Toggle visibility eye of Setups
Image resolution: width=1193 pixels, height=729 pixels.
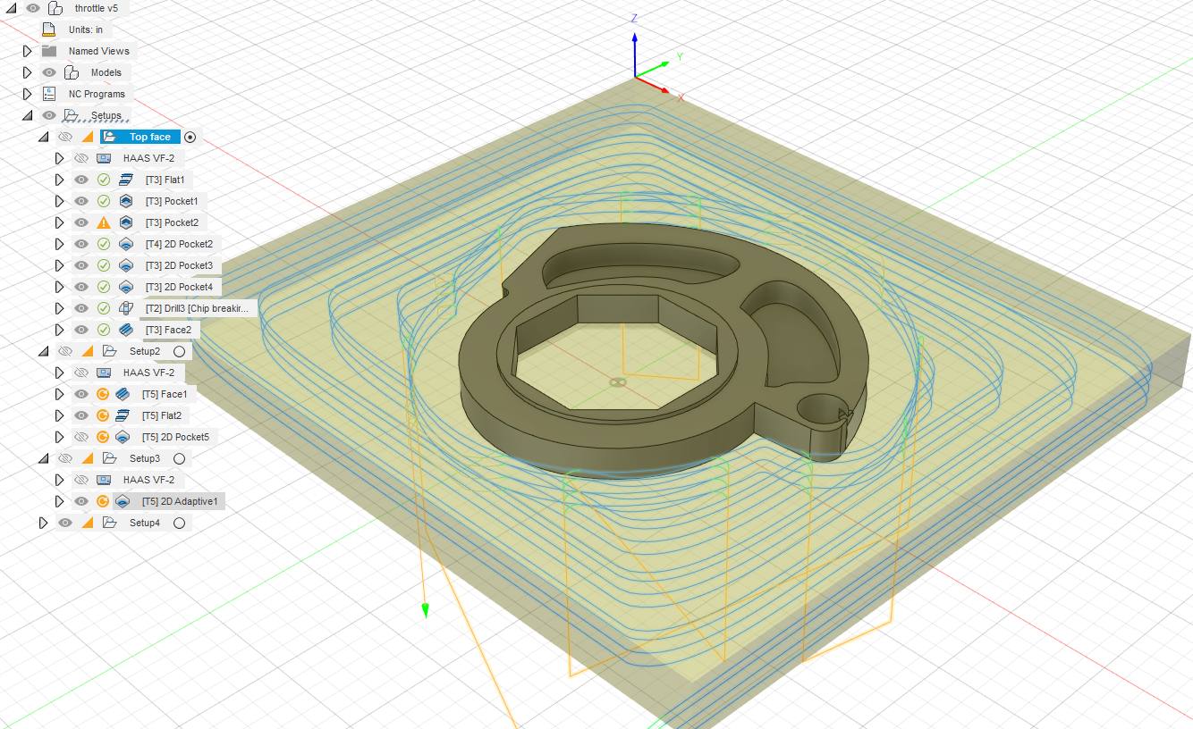[49, 115]
